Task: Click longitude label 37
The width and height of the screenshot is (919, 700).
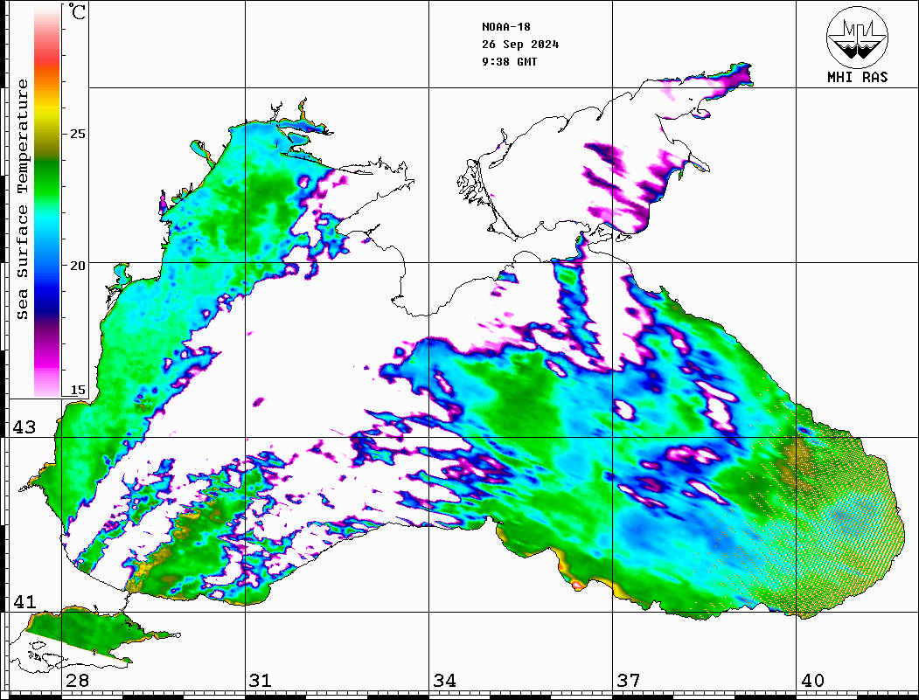Action: (629, 680)
